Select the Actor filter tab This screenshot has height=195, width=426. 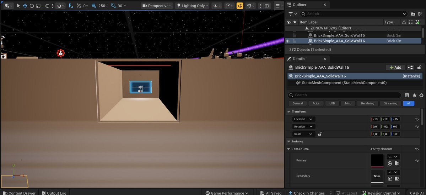(316, 103)
